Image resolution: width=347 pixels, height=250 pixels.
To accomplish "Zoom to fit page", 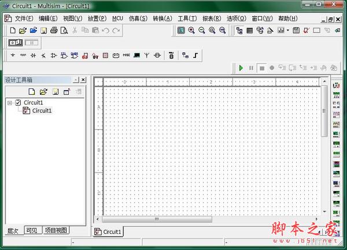I will (222, 30).
